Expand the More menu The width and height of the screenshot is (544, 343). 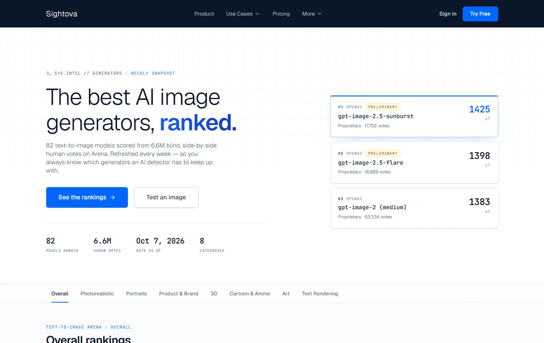(312, 14)
